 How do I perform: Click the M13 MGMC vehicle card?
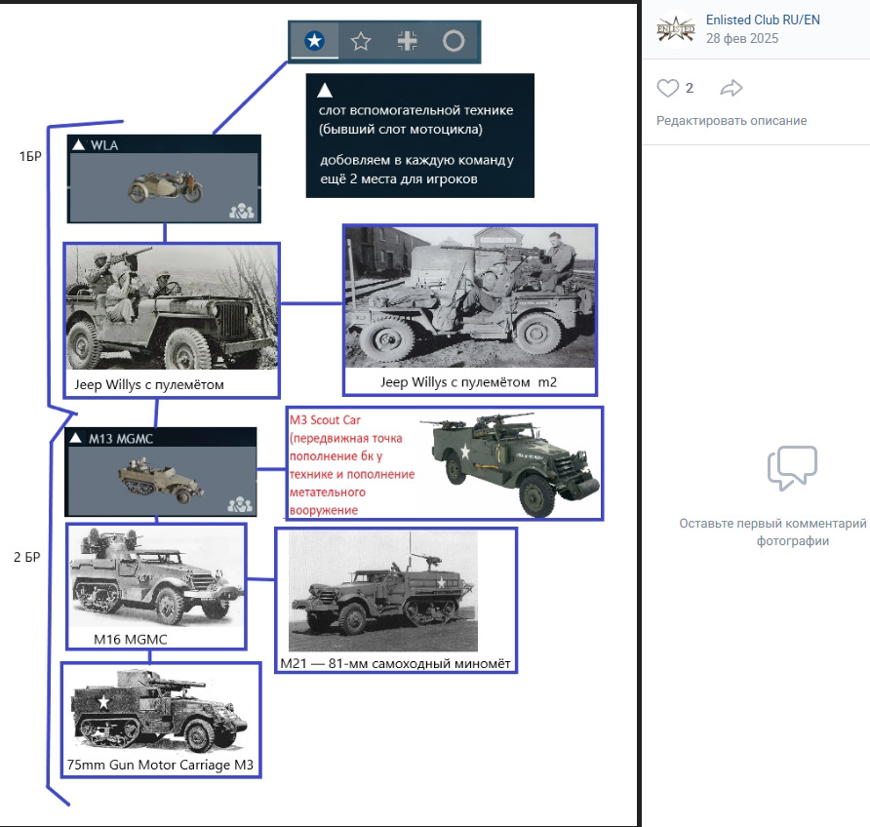(161, 472)
